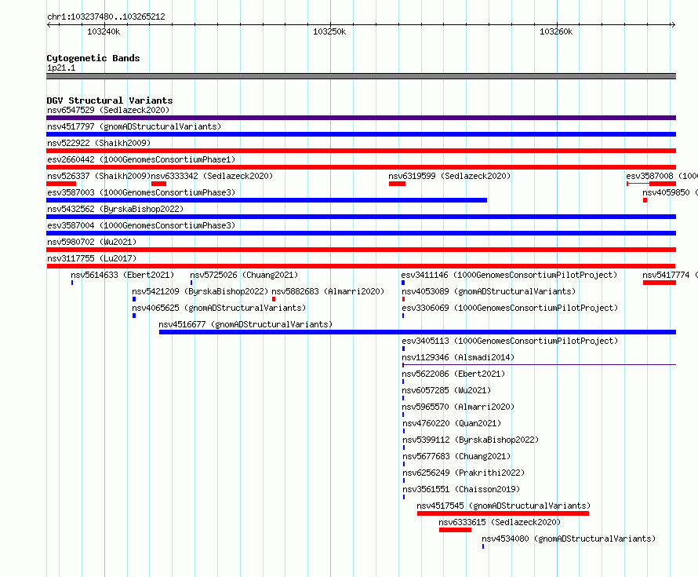Select the red bar under nsv5417774

(x=660, y=283)
